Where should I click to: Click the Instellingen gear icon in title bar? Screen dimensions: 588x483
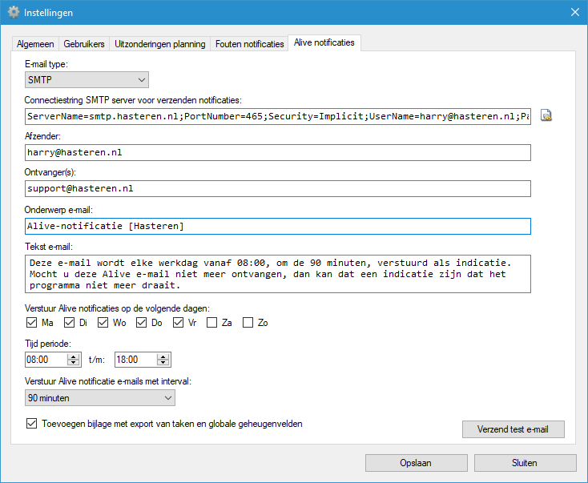tap(13, 12)
